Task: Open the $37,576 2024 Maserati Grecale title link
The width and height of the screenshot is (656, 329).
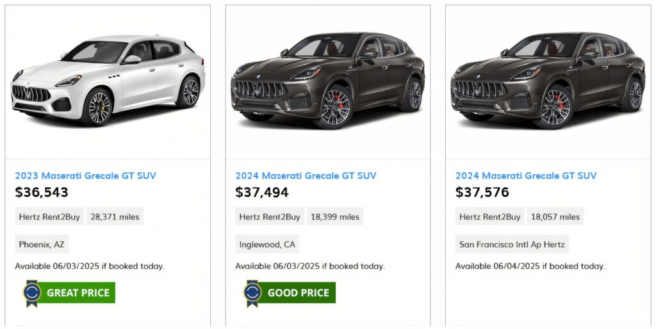Action: (x=526, y=175)
